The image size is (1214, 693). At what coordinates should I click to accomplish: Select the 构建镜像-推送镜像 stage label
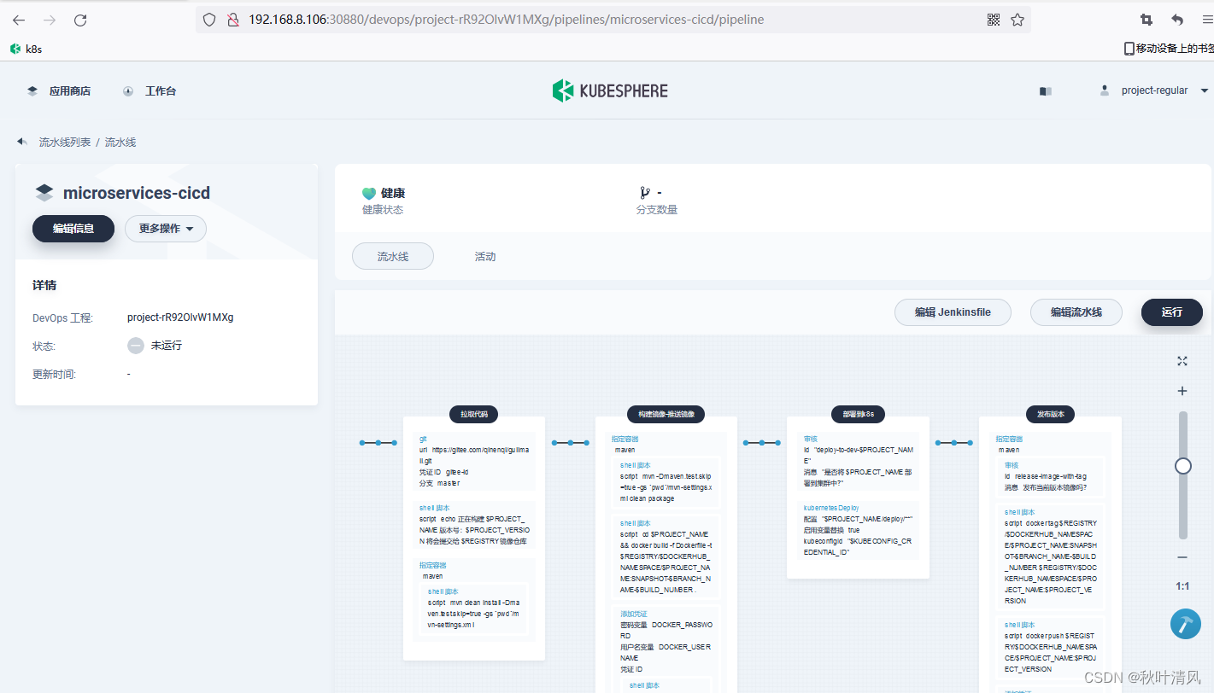(x=666, y=414)
